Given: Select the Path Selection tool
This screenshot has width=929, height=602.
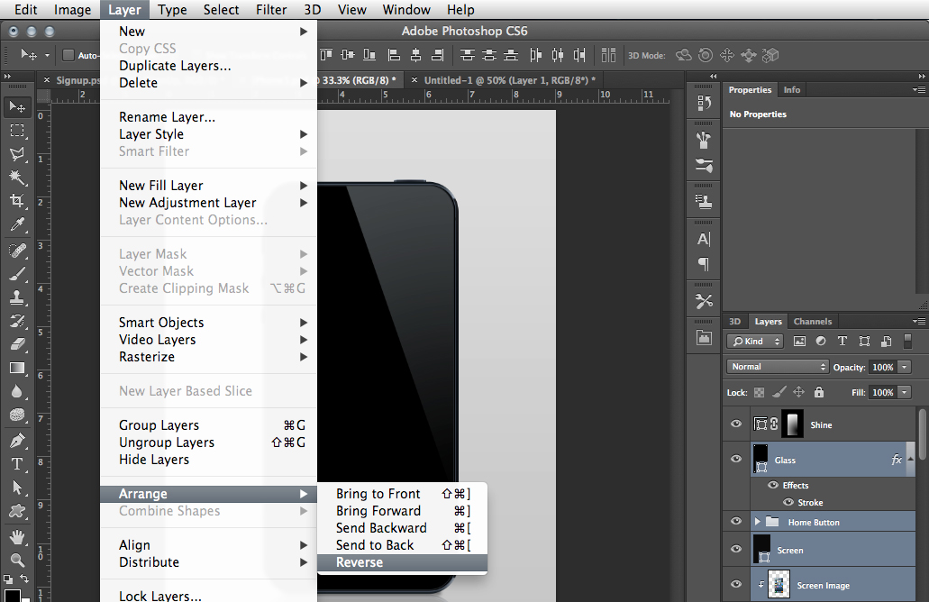Looking at the screenshot, I should coord(17,488).
